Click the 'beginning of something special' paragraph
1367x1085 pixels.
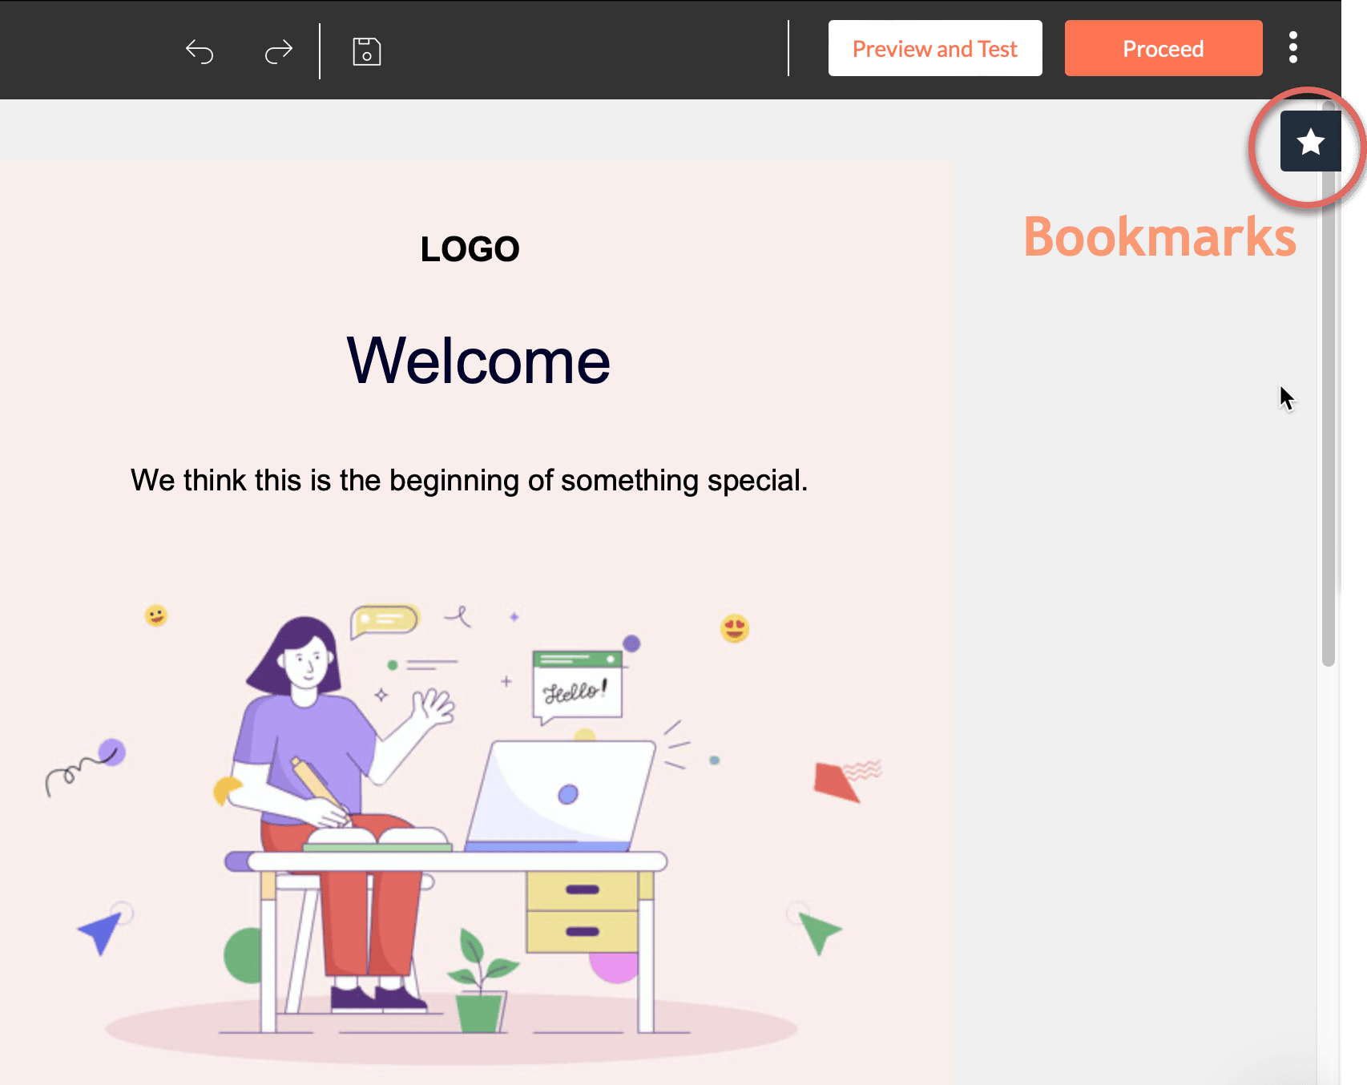(x=469, y=481)
